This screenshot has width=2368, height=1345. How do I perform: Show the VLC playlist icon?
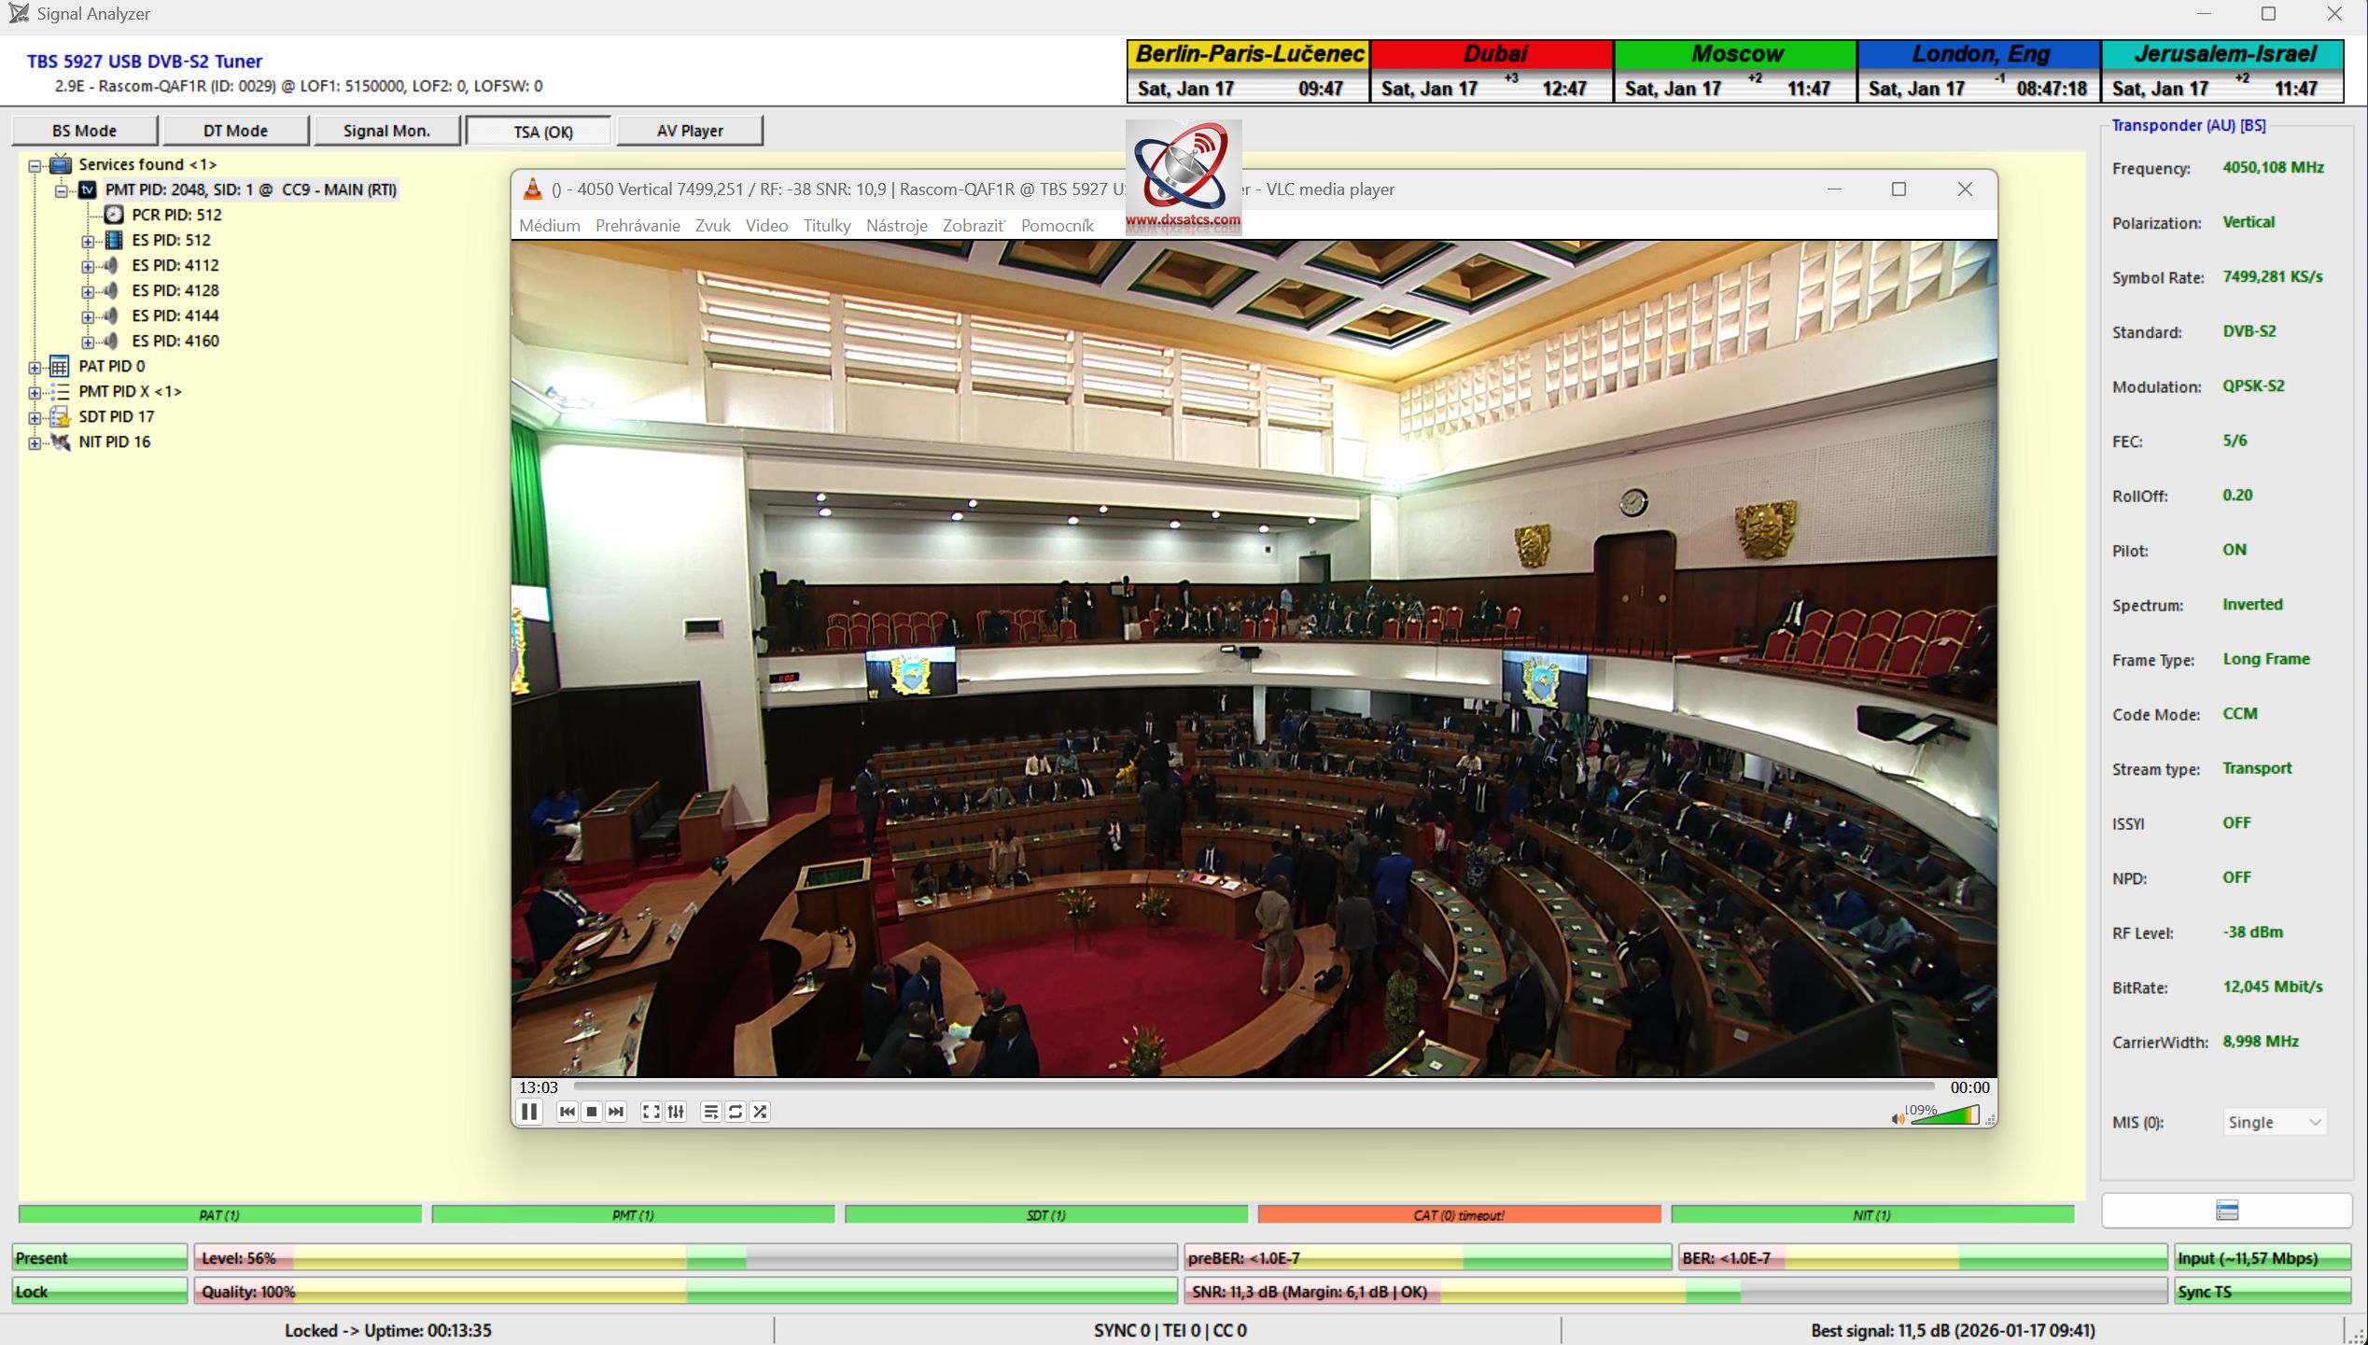click(x=710, y=1112)
